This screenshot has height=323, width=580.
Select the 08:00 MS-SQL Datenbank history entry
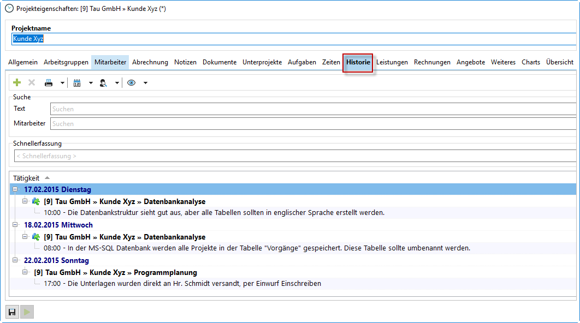coord(257,248)
